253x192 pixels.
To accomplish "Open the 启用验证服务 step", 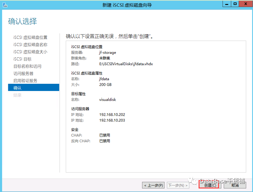I will [x=25, y=81].
